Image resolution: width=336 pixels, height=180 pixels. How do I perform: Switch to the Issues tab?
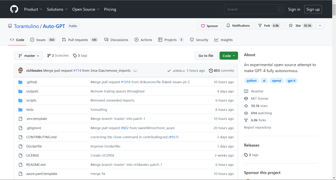[43, 40]
